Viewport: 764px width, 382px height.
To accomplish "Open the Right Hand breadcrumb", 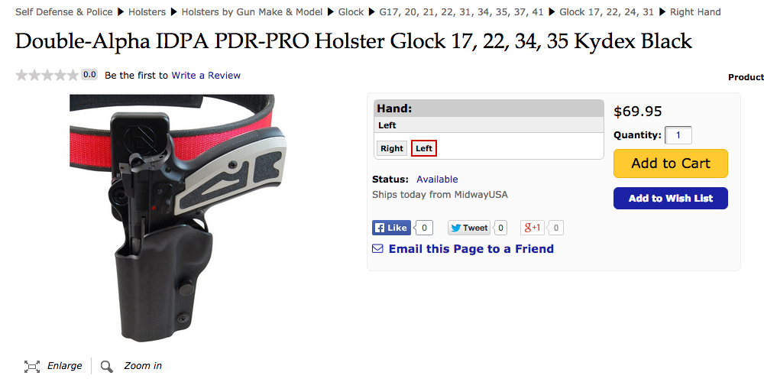I will 695,11.
